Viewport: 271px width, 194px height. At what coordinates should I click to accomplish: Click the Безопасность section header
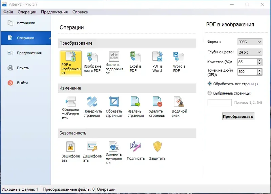point(127,133)
